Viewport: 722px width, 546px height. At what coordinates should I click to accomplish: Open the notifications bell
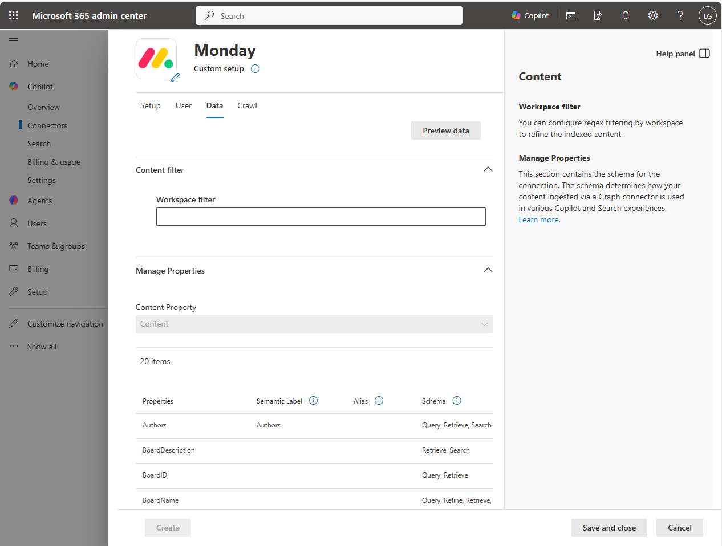pos(626,15)
